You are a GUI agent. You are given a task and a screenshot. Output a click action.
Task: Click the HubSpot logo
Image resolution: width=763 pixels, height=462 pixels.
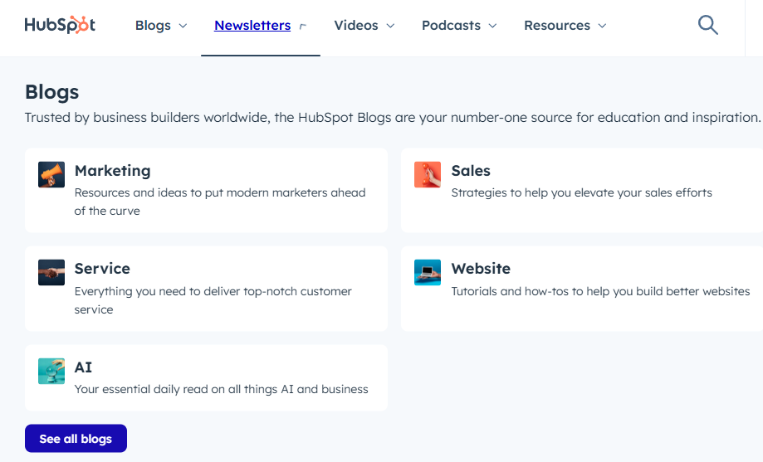pos(60,25)
